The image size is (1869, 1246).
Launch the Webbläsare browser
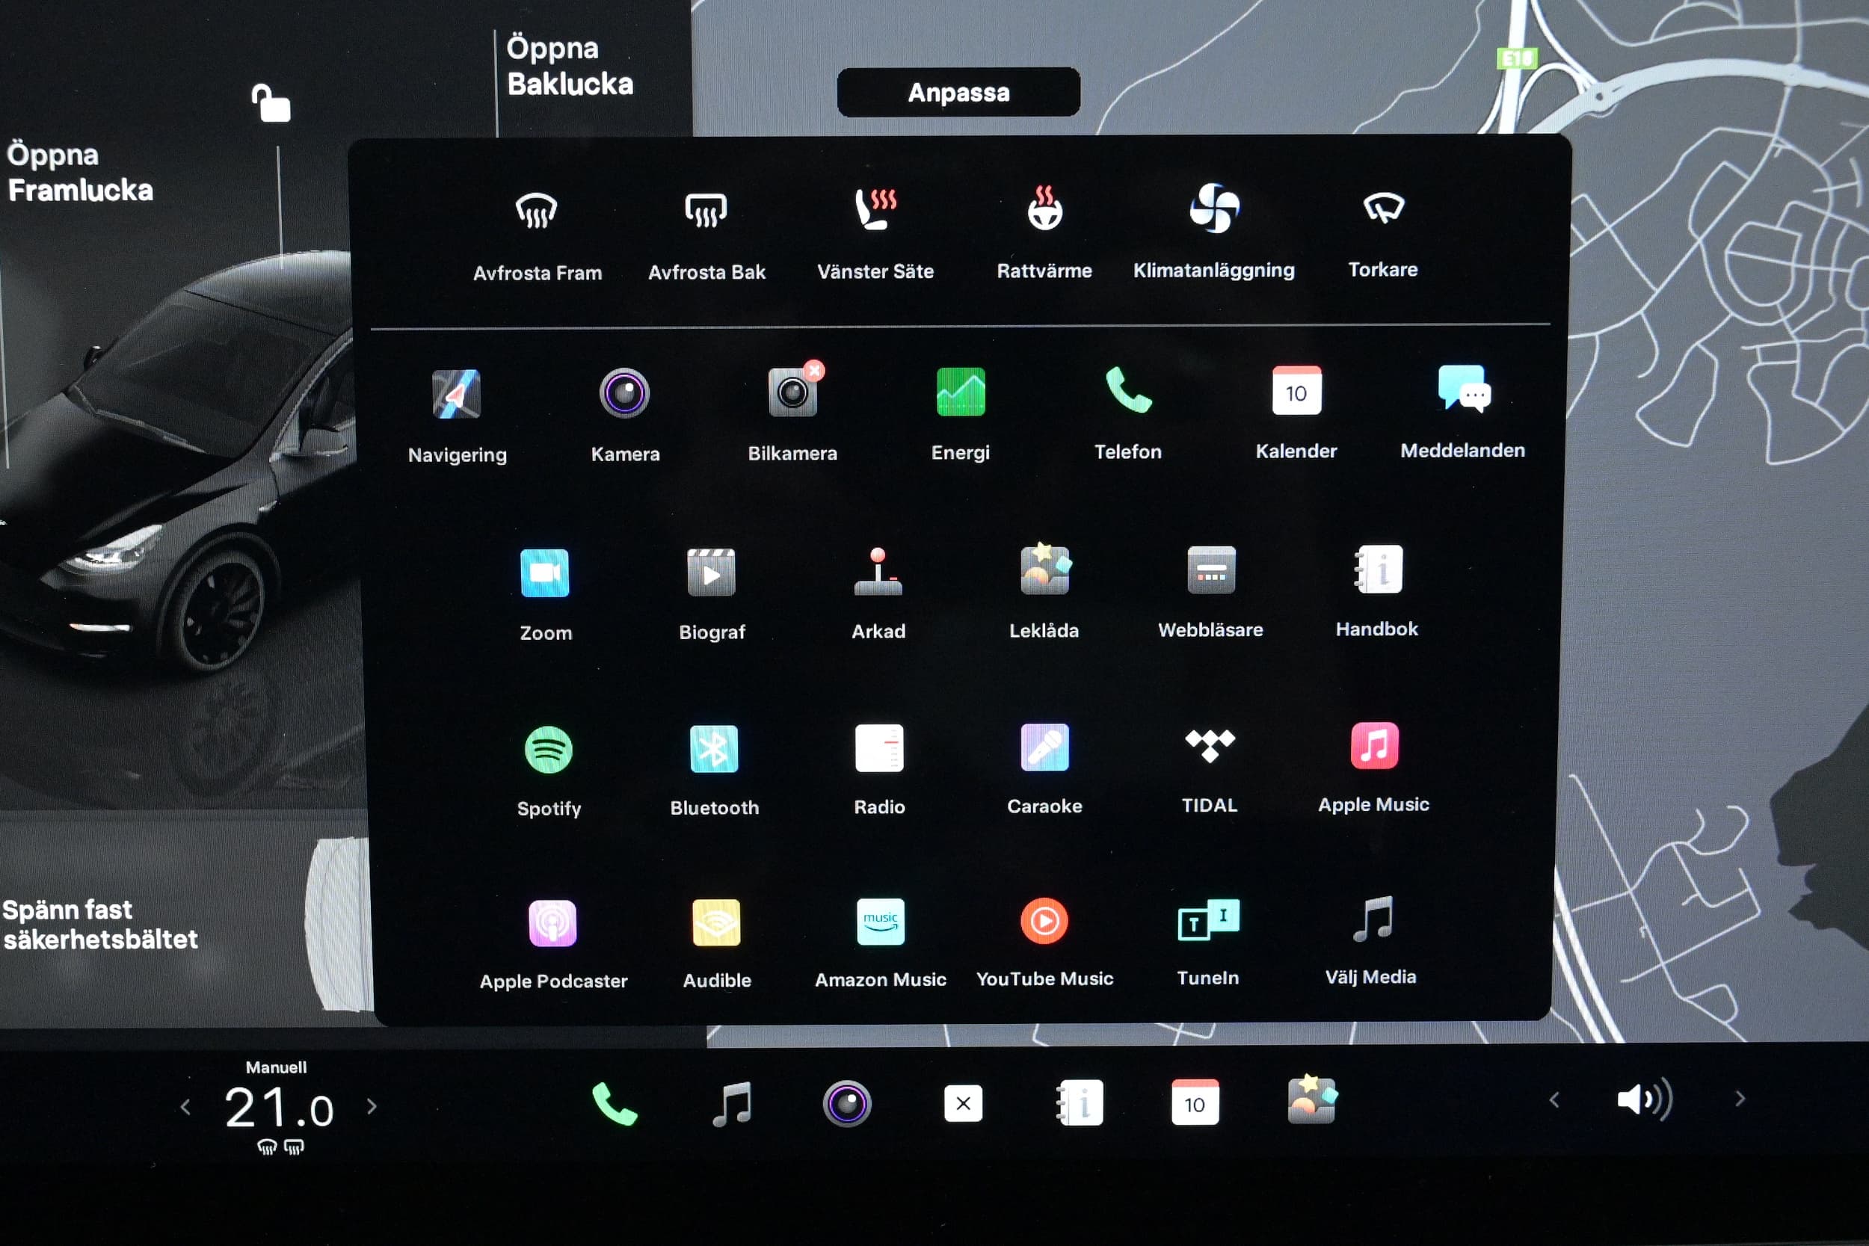(1210, 570)
